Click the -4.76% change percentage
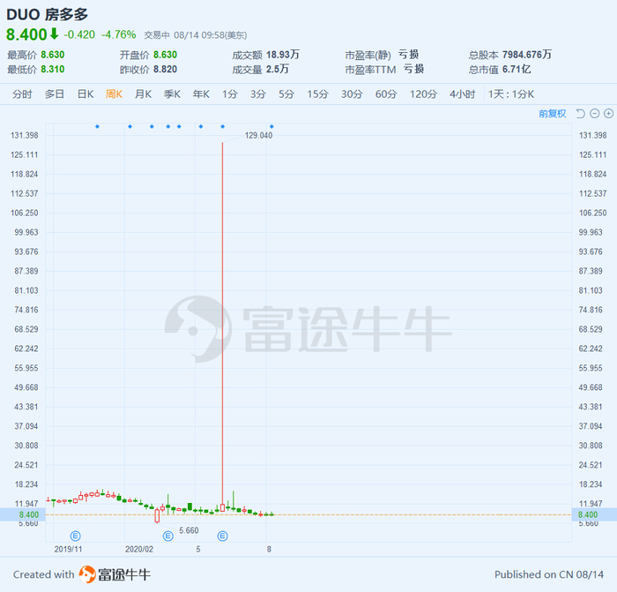 click(118, 34)
